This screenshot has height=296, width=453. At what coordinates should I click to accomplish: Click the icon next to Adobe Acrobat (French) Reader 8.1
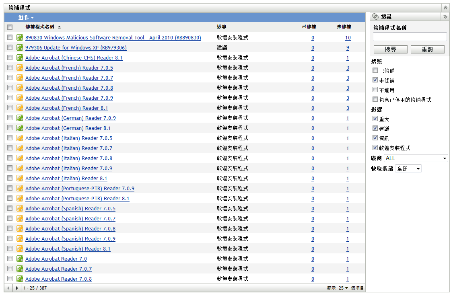20,108
